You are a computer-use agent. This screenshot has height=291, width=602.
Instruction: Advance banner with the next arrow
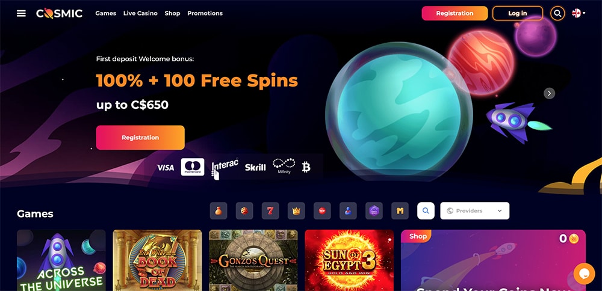(550, 93)
